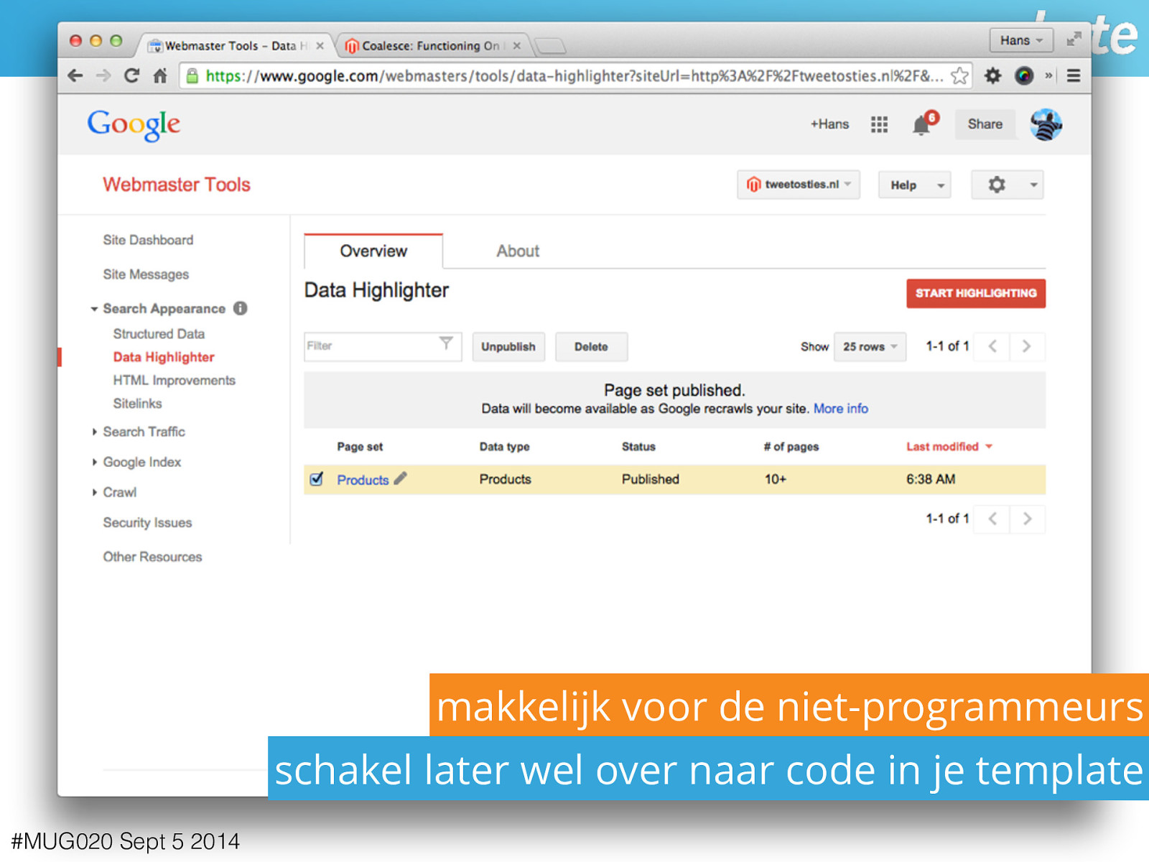Open HTML Improvements in sidebar

174,380
